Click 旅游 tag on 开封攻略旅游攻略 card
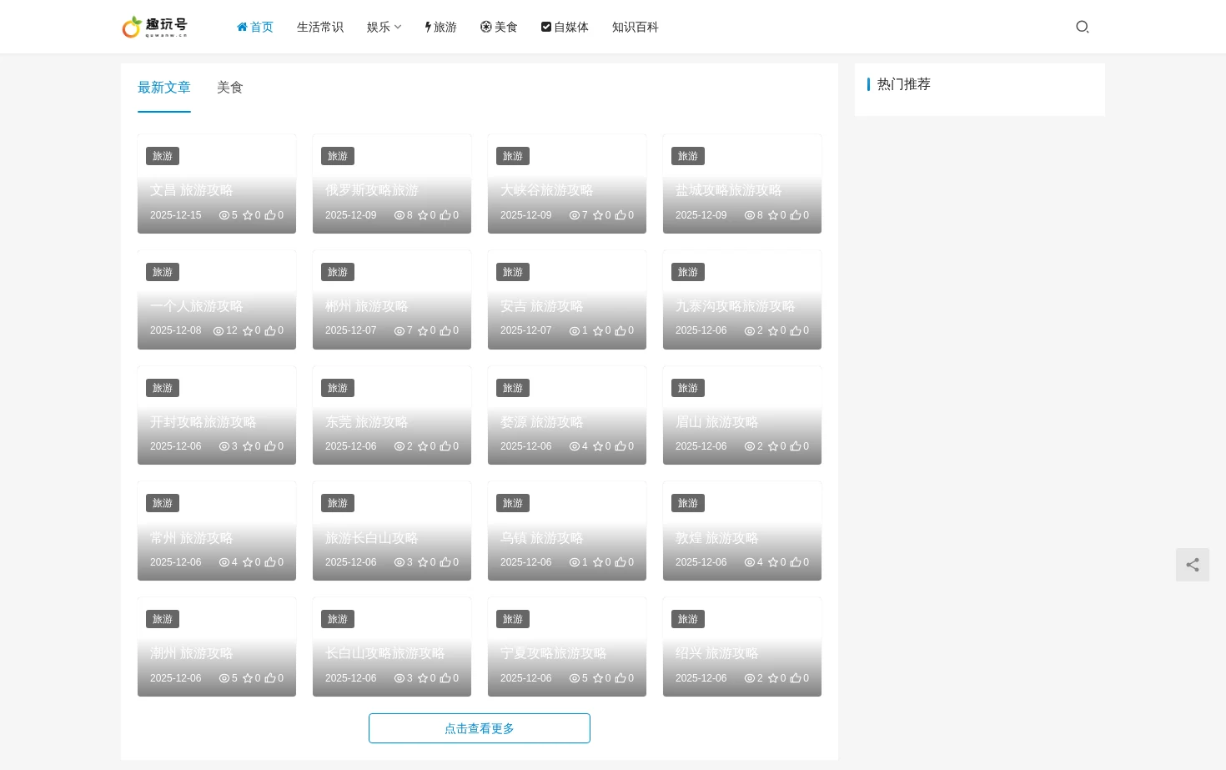 [x=163, y=388]
